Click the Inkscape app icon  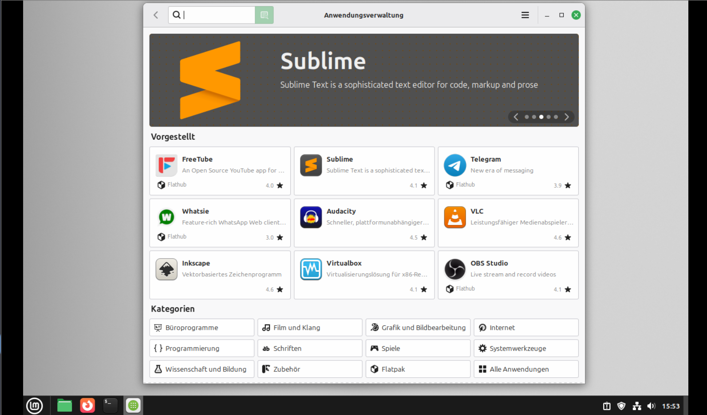[166, 269]
